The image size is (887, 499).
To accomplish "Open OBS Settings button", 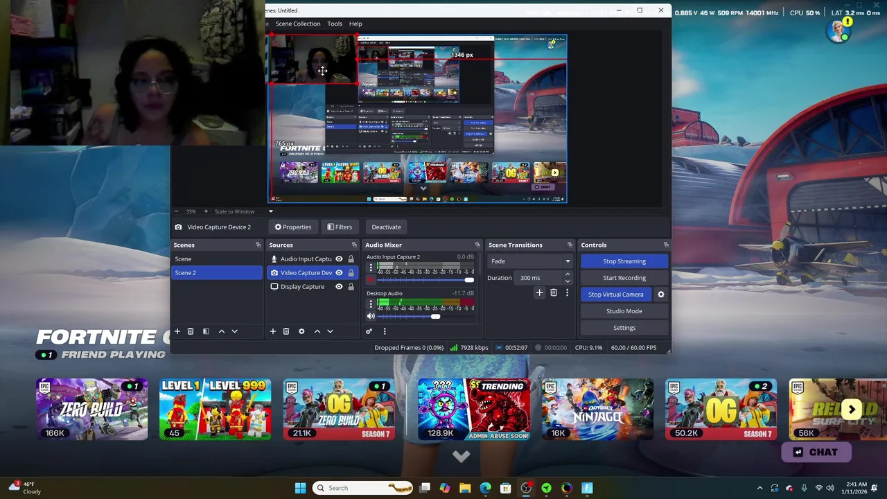I will tap(624, 328).
